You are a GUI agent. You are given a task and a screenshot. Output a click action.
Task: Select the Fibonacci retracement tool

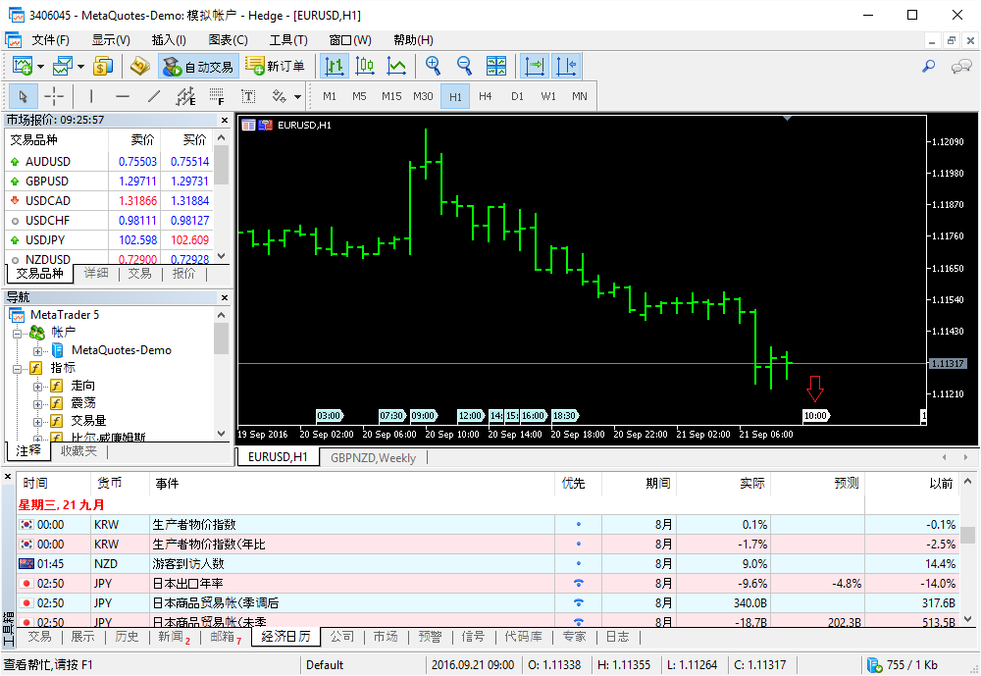coord(217,96)
